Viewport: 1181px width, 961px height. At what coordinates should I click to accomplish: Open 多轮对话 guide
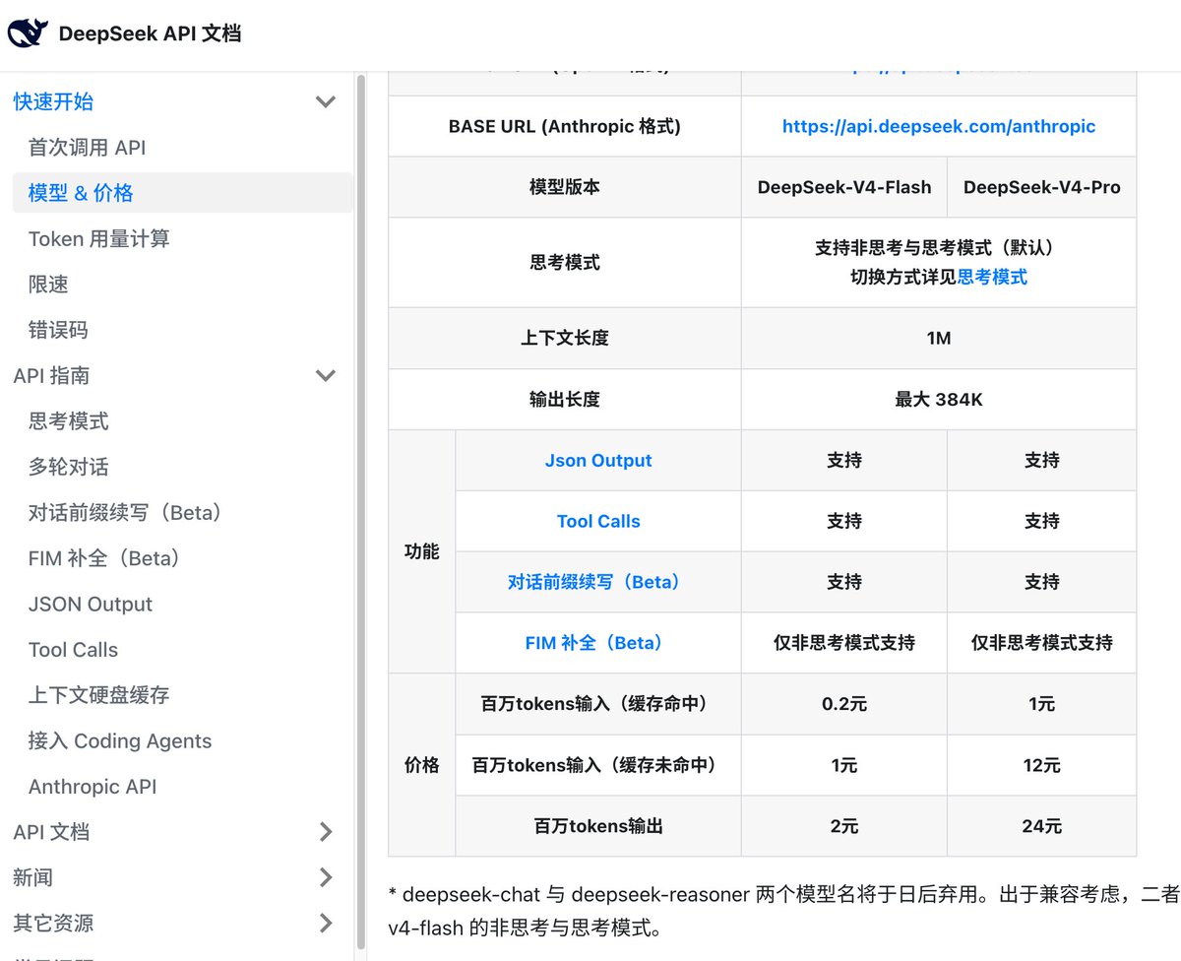(x=69, y=467)
